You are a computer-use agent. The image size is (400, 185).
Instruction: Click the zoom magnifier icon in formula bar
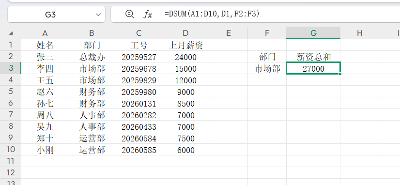coord(130,14)
